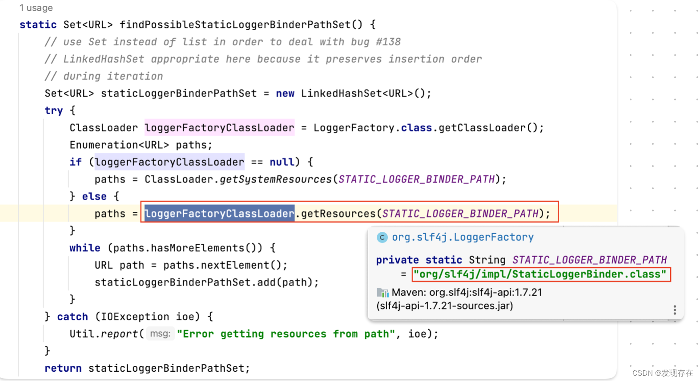Click 'Maven: org.slf4j:slf4j-api:1.7.21' text
This screenshot has width=700, height=381.
coord(467,292)
